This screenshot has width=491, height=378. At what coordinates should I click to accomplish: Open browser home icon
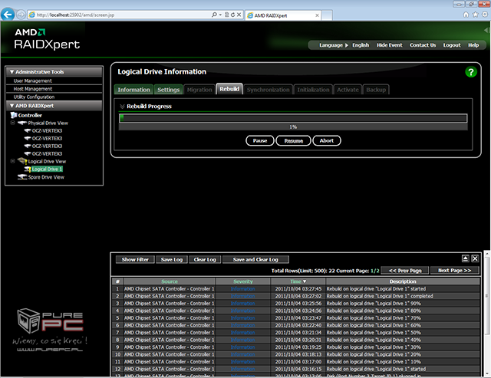tap(466, 15)
